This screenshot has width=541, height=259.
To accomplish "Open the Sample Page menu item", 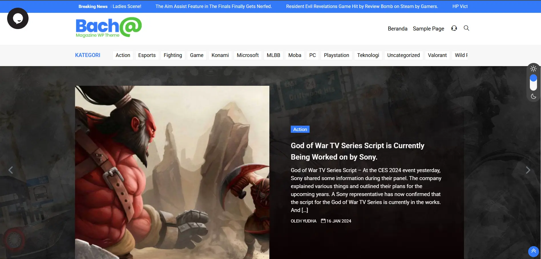I will (x=428, y=28).
